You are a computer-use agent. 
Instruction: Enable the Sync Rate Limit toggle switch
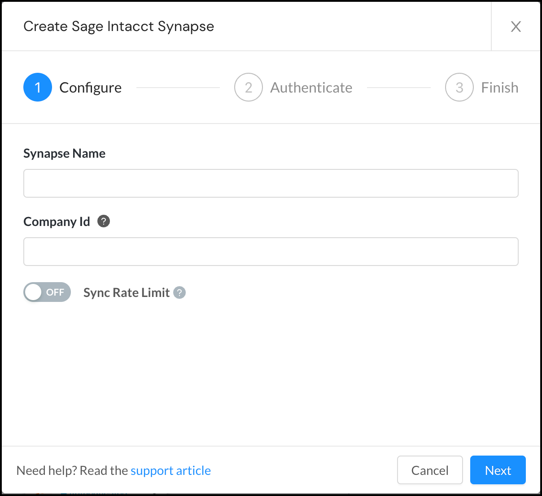(47, 292)
